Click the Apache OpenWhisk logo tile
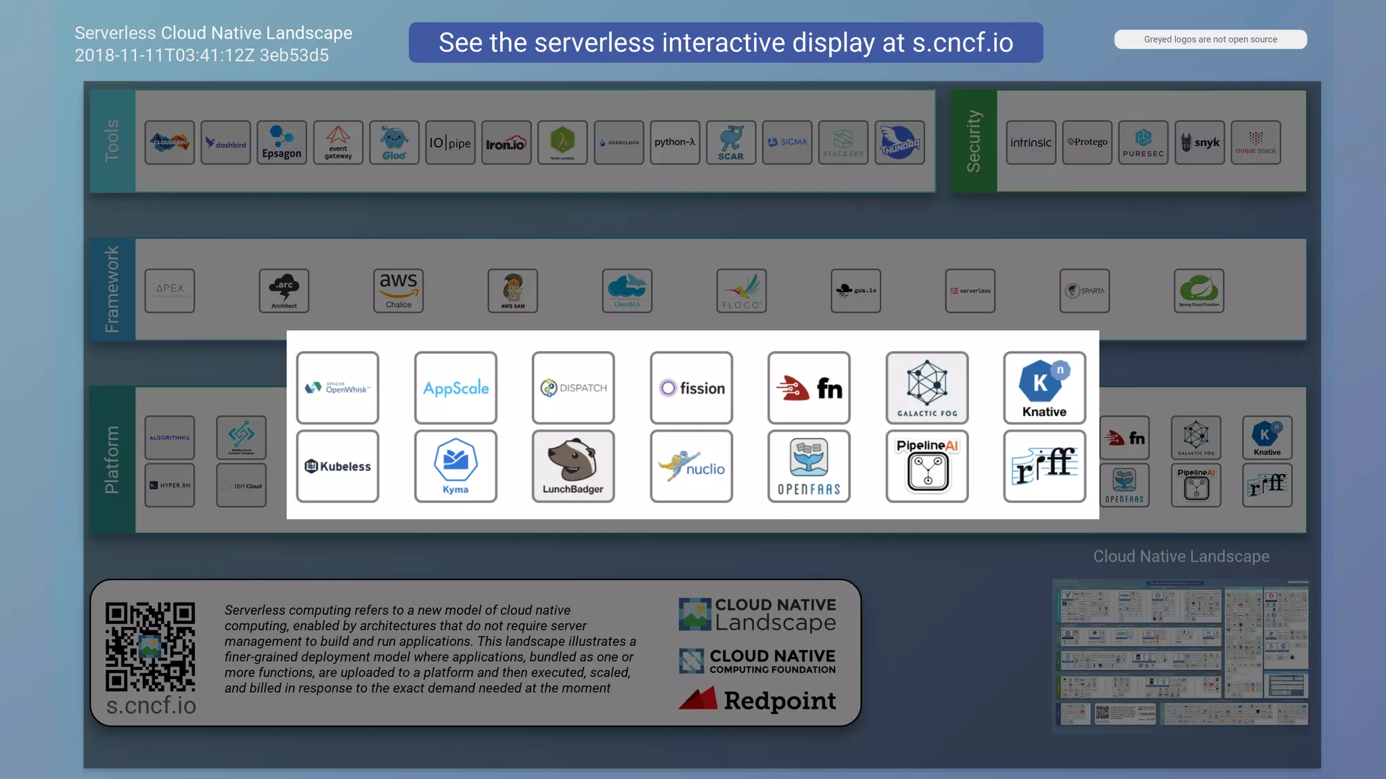The image size is (1386, 779). [x=337, y=387]
